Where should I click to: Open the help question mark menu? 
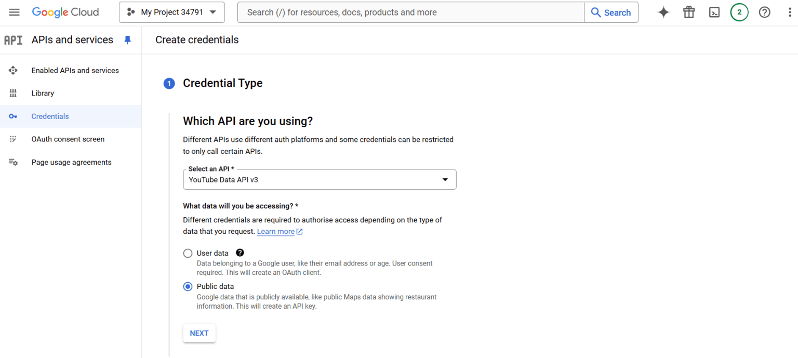pyautogui.click(x=764, y=12)
